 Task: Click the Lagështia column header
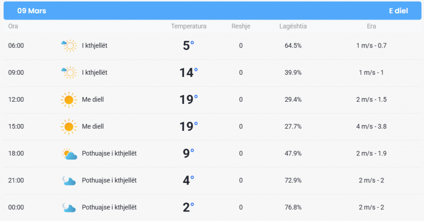click(293, 26)
